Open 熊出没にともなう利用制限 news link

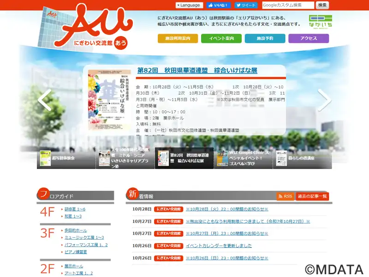[x=248, y=222]
